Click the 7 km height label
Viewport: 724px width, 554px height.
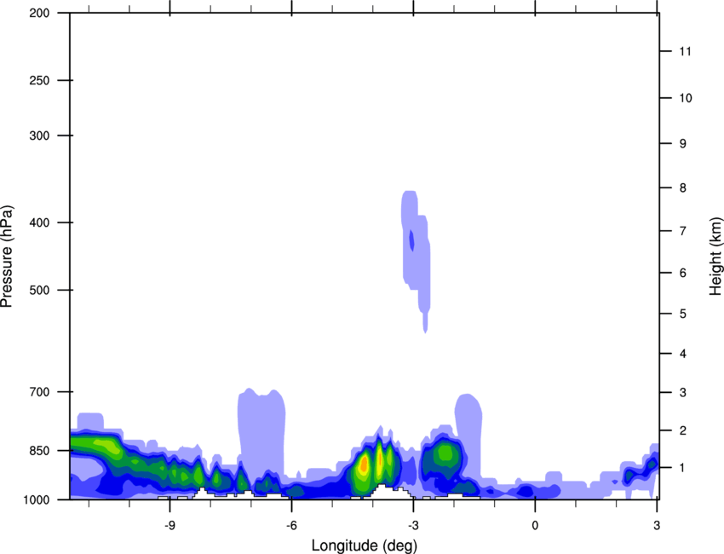tap(683, 231)
